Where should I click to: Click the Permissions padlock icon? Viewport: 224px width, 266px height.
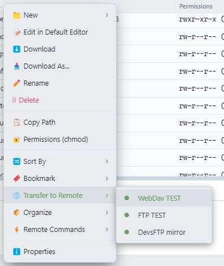click(x=16, y=140)
